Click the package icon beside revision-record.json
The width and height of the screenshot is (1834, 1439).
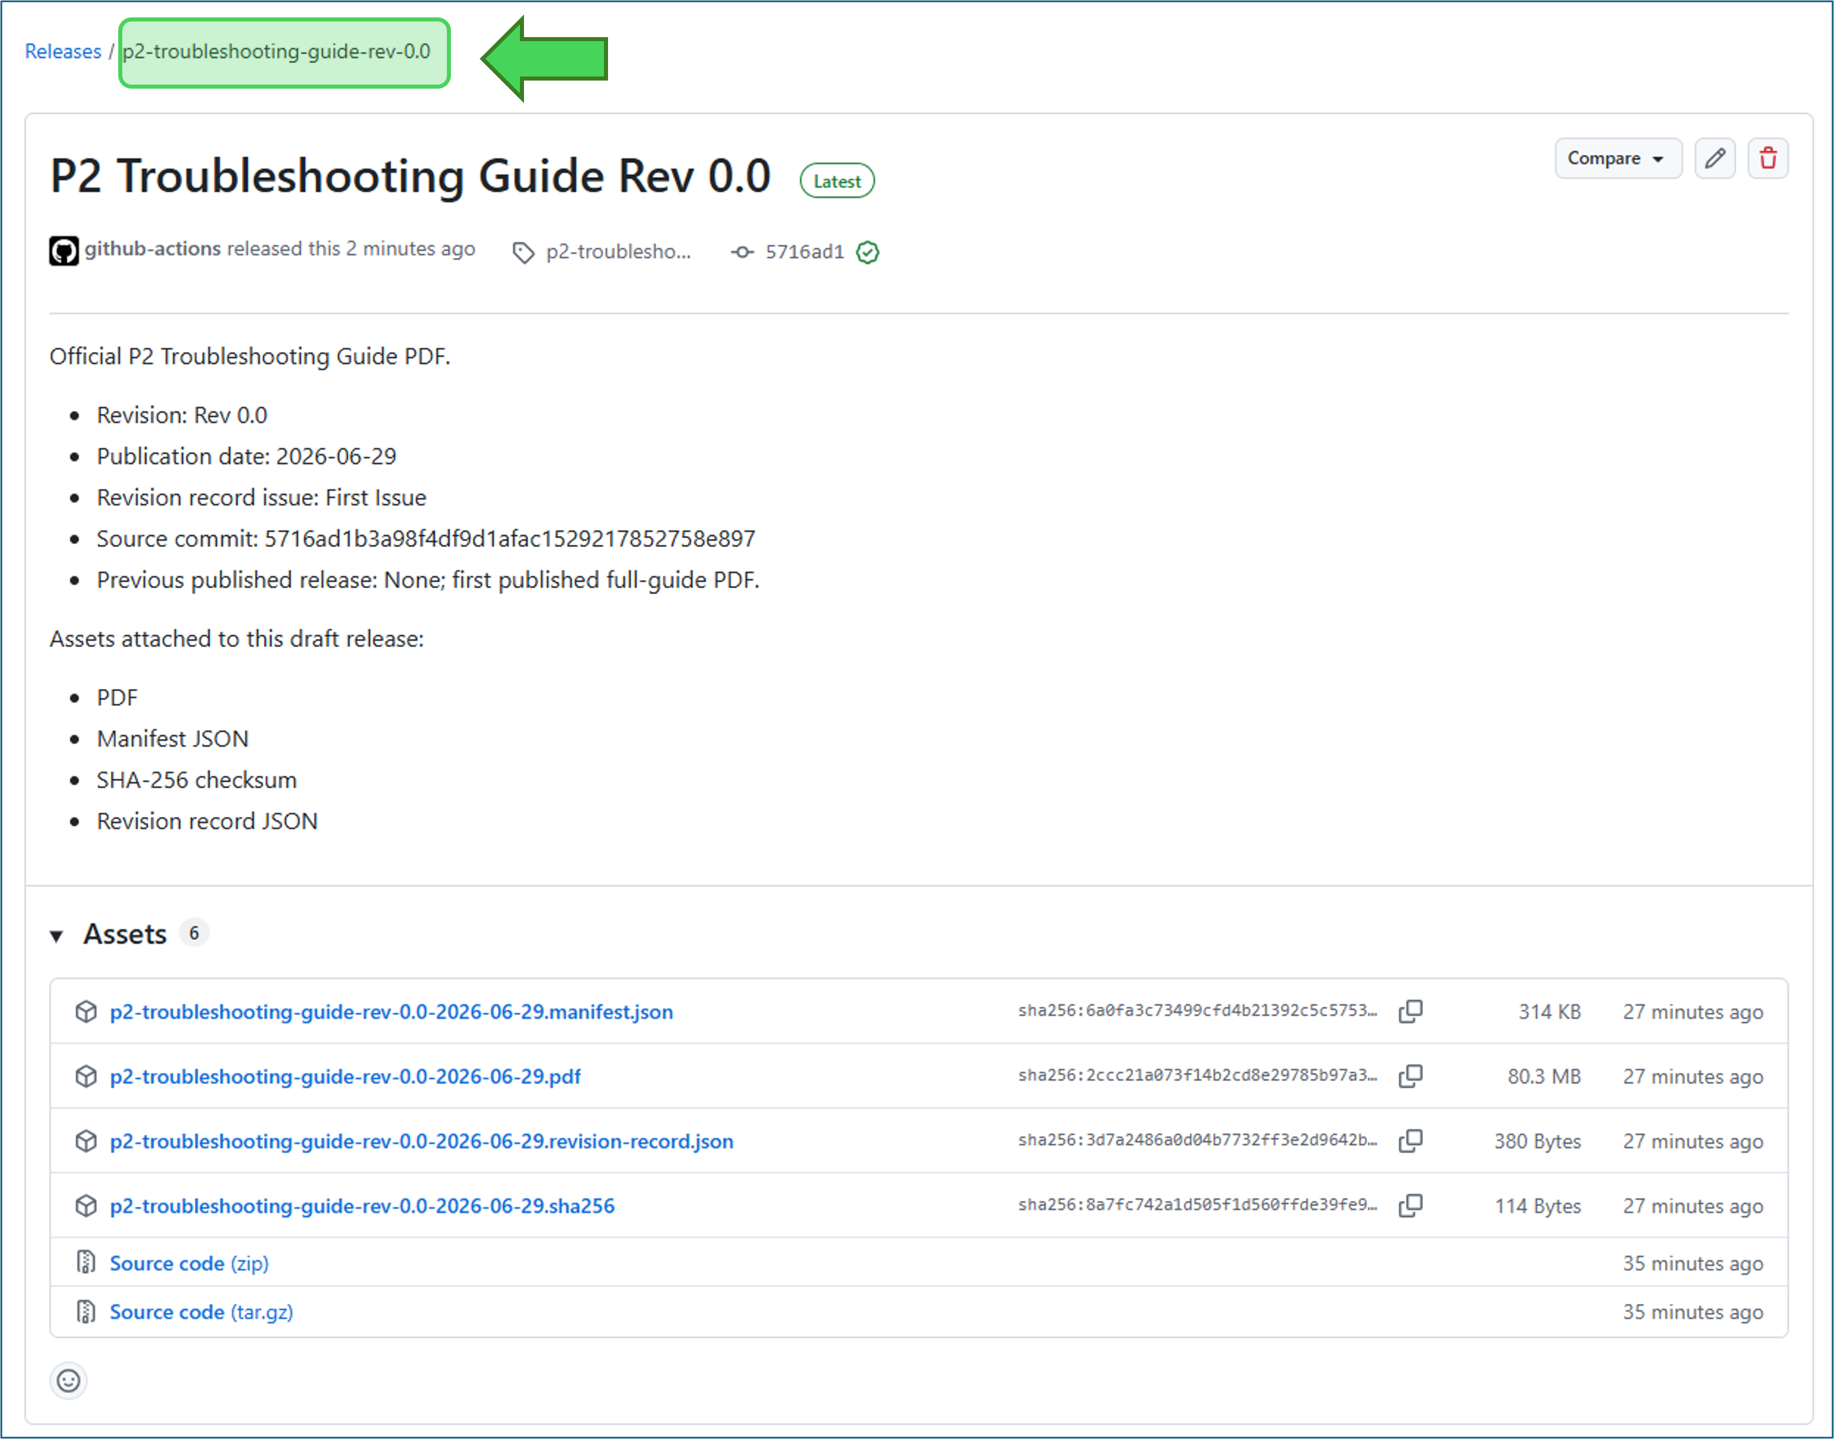pyautogui.click(x=86, y=1141)
